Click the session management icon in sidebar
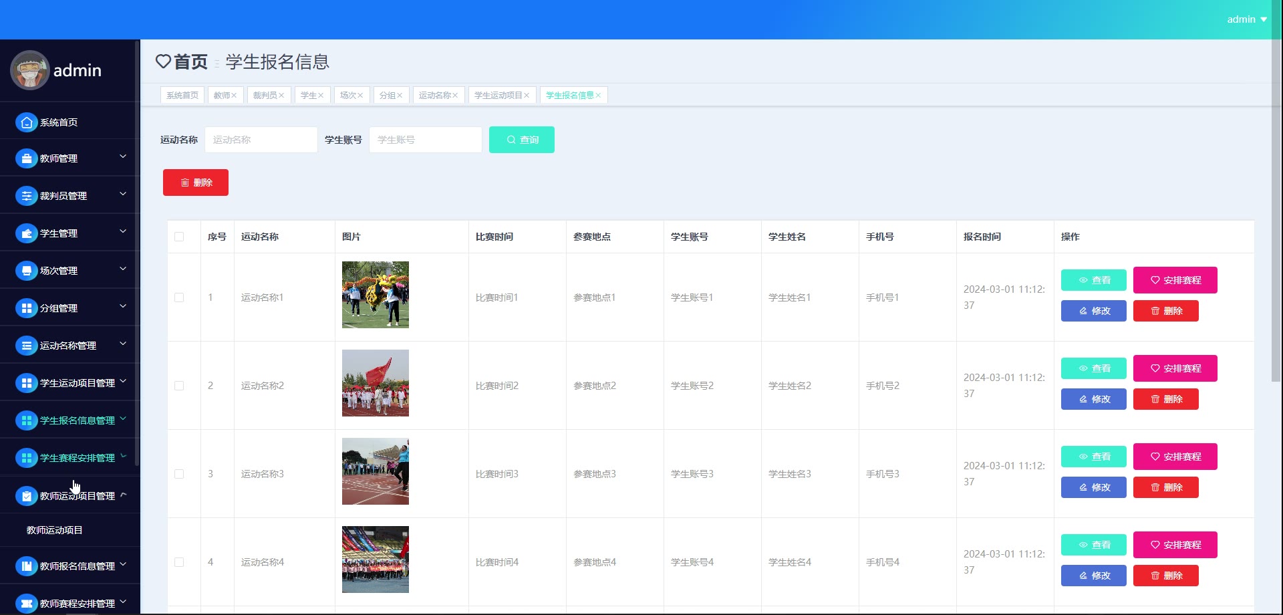Image resolution: width=1283 pixels, height=615 pixels. tap(26, 271)
